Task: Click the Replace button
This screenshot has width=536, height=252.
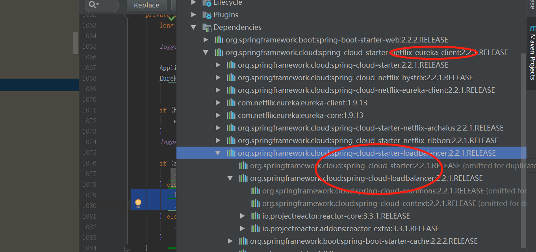Action: [x=147, y=5]
